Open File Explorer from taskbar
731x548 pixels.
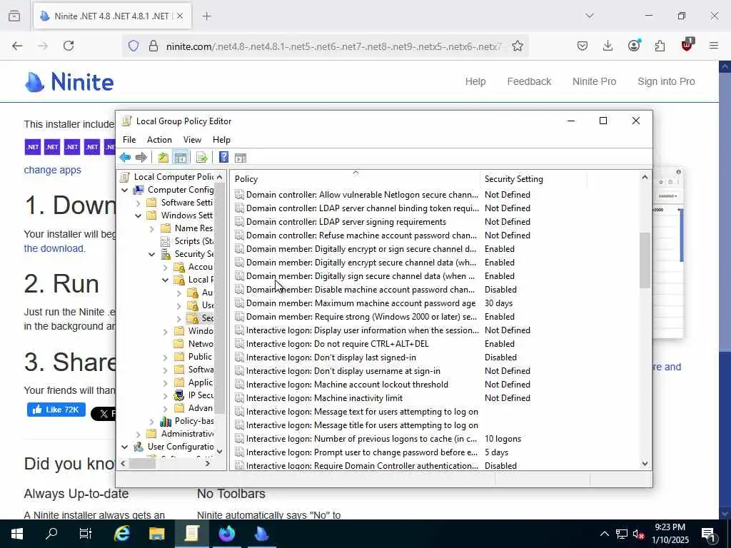point(156,534)
